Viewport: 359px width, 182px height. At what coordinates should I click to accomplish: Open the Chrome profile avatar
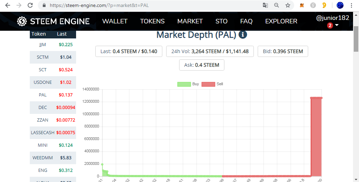pos(340,5)
